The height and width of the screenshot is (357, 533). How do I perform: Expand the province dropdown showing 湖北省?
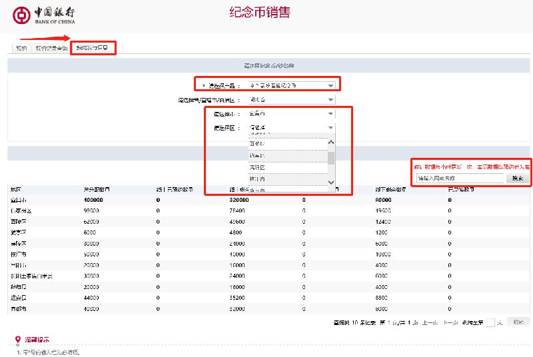click(292, 99)
